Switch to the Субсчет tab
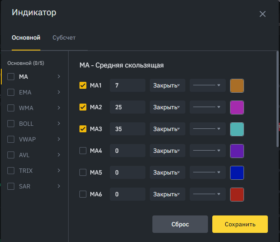Image resolution: width=280 pixels, height=242 pixels. 64,37
